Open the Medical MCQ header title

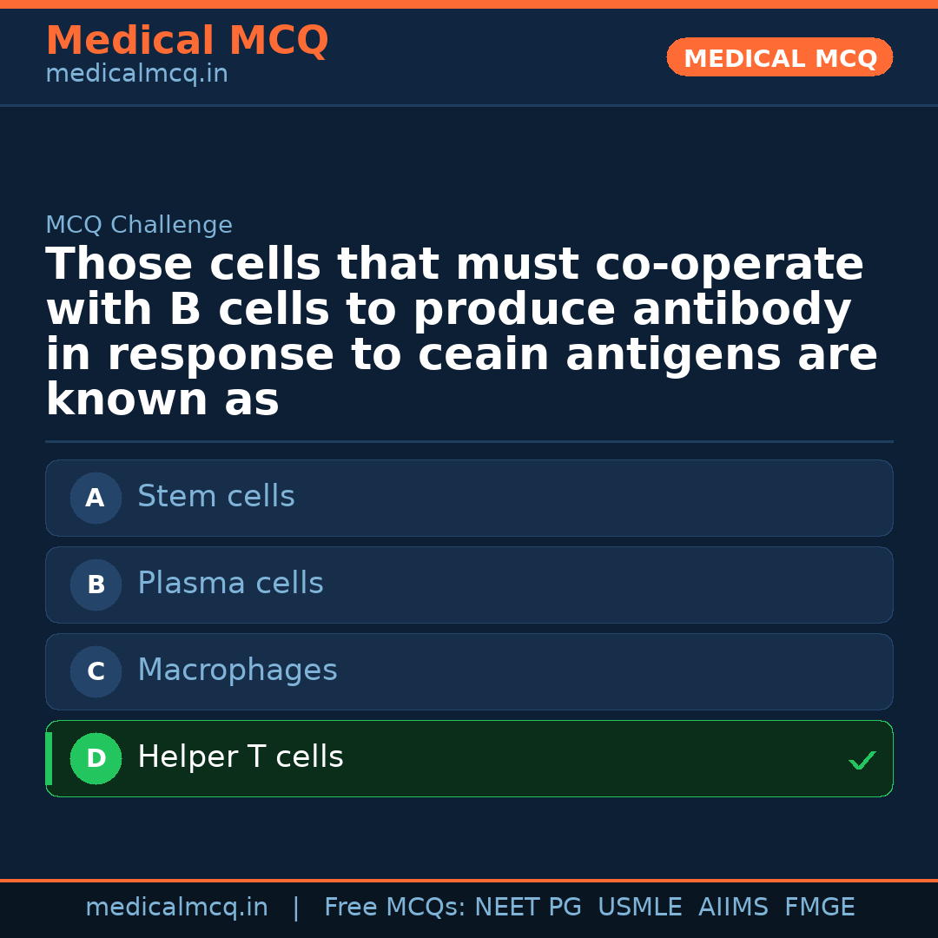[187, 41]
